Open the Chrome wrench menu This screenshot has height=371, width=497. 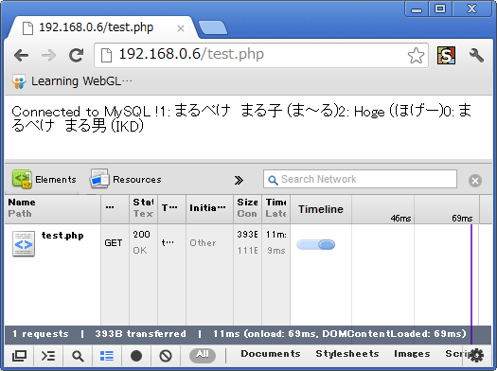coord(476,56)
